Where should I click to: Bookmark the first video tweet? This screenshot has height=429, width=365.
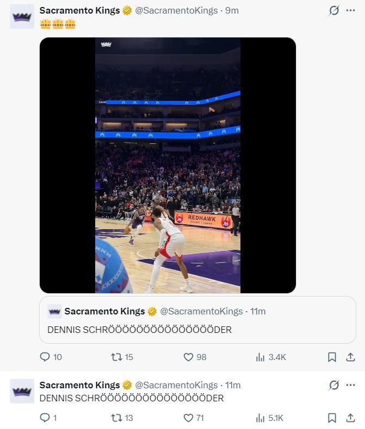point(332,357)
